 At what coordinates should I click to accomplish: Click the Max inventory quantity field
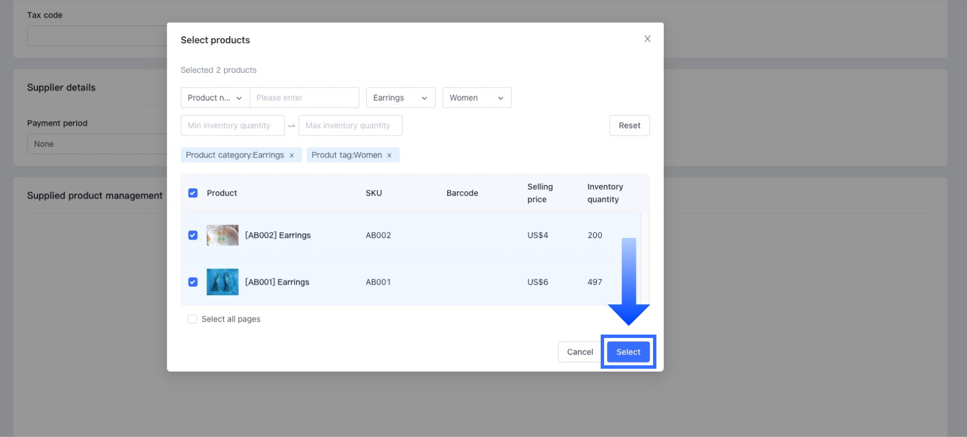(350, 125)
